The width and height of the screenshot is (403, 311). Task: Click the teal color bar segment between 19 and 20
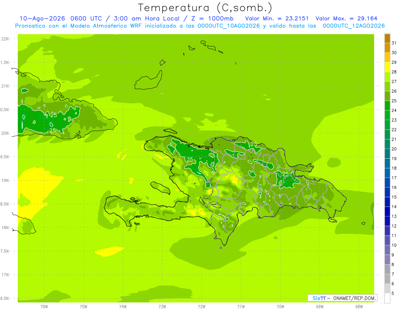coord(387,154)
